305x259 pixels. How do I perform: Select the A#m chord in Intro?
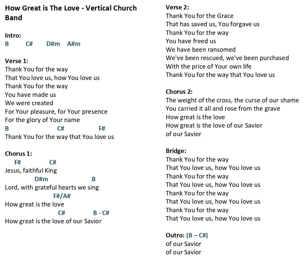74,44
